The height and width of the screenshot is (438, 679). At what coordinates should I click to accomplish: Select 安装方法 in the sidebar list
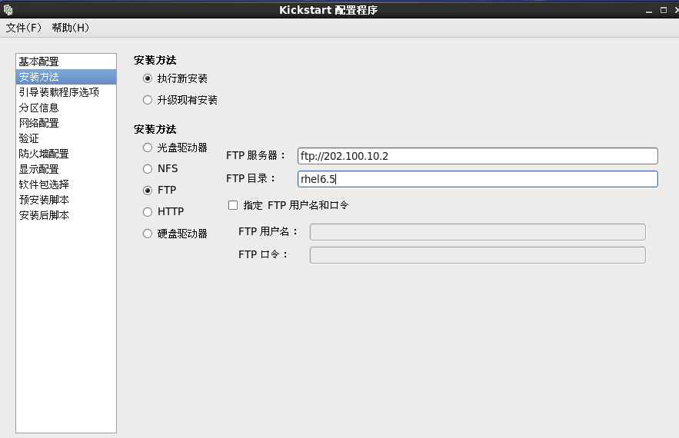[x=66, y=77]
